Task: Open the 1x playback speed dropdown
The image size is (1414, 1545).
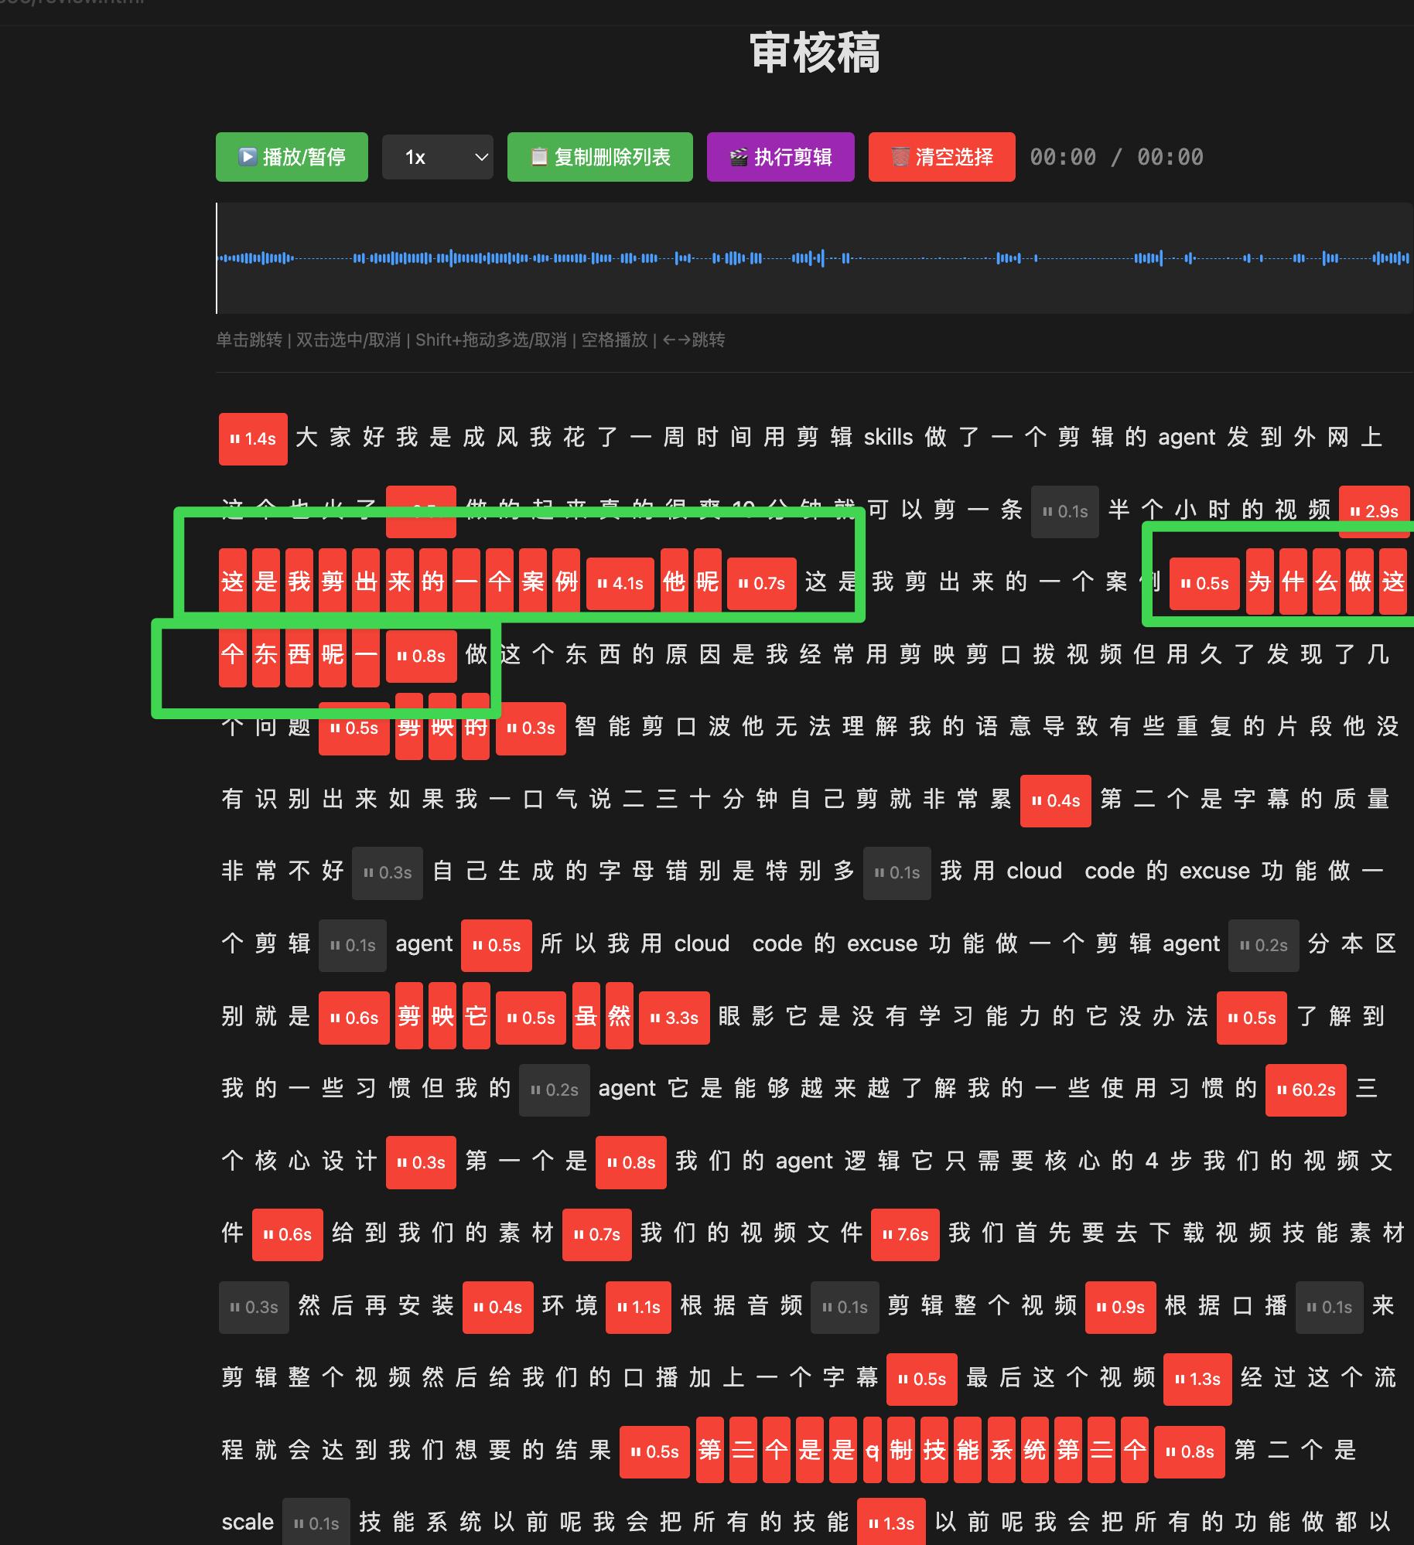Action: pos(438,157)
